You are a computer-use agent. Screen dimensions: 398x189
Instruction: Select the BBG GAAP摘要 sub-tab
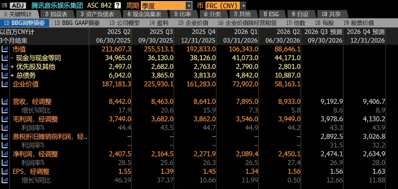click(x=77, y=23)
